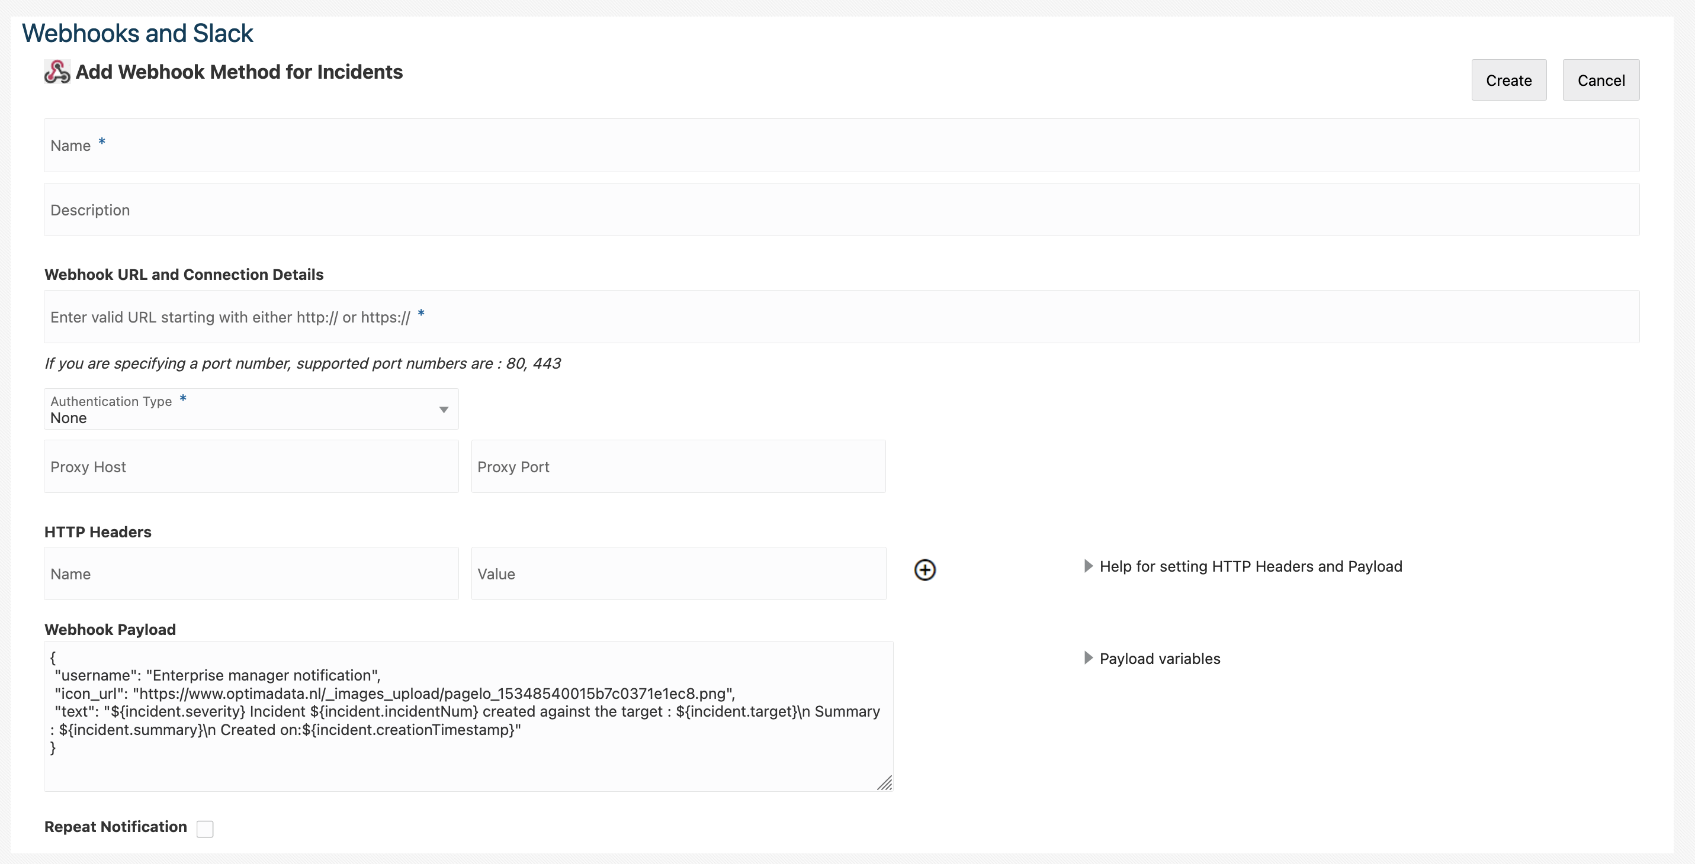Enable the Repeat Notification checkbox
The width and height of the screenshot is (1695, 864).
(x=206, y=828)
